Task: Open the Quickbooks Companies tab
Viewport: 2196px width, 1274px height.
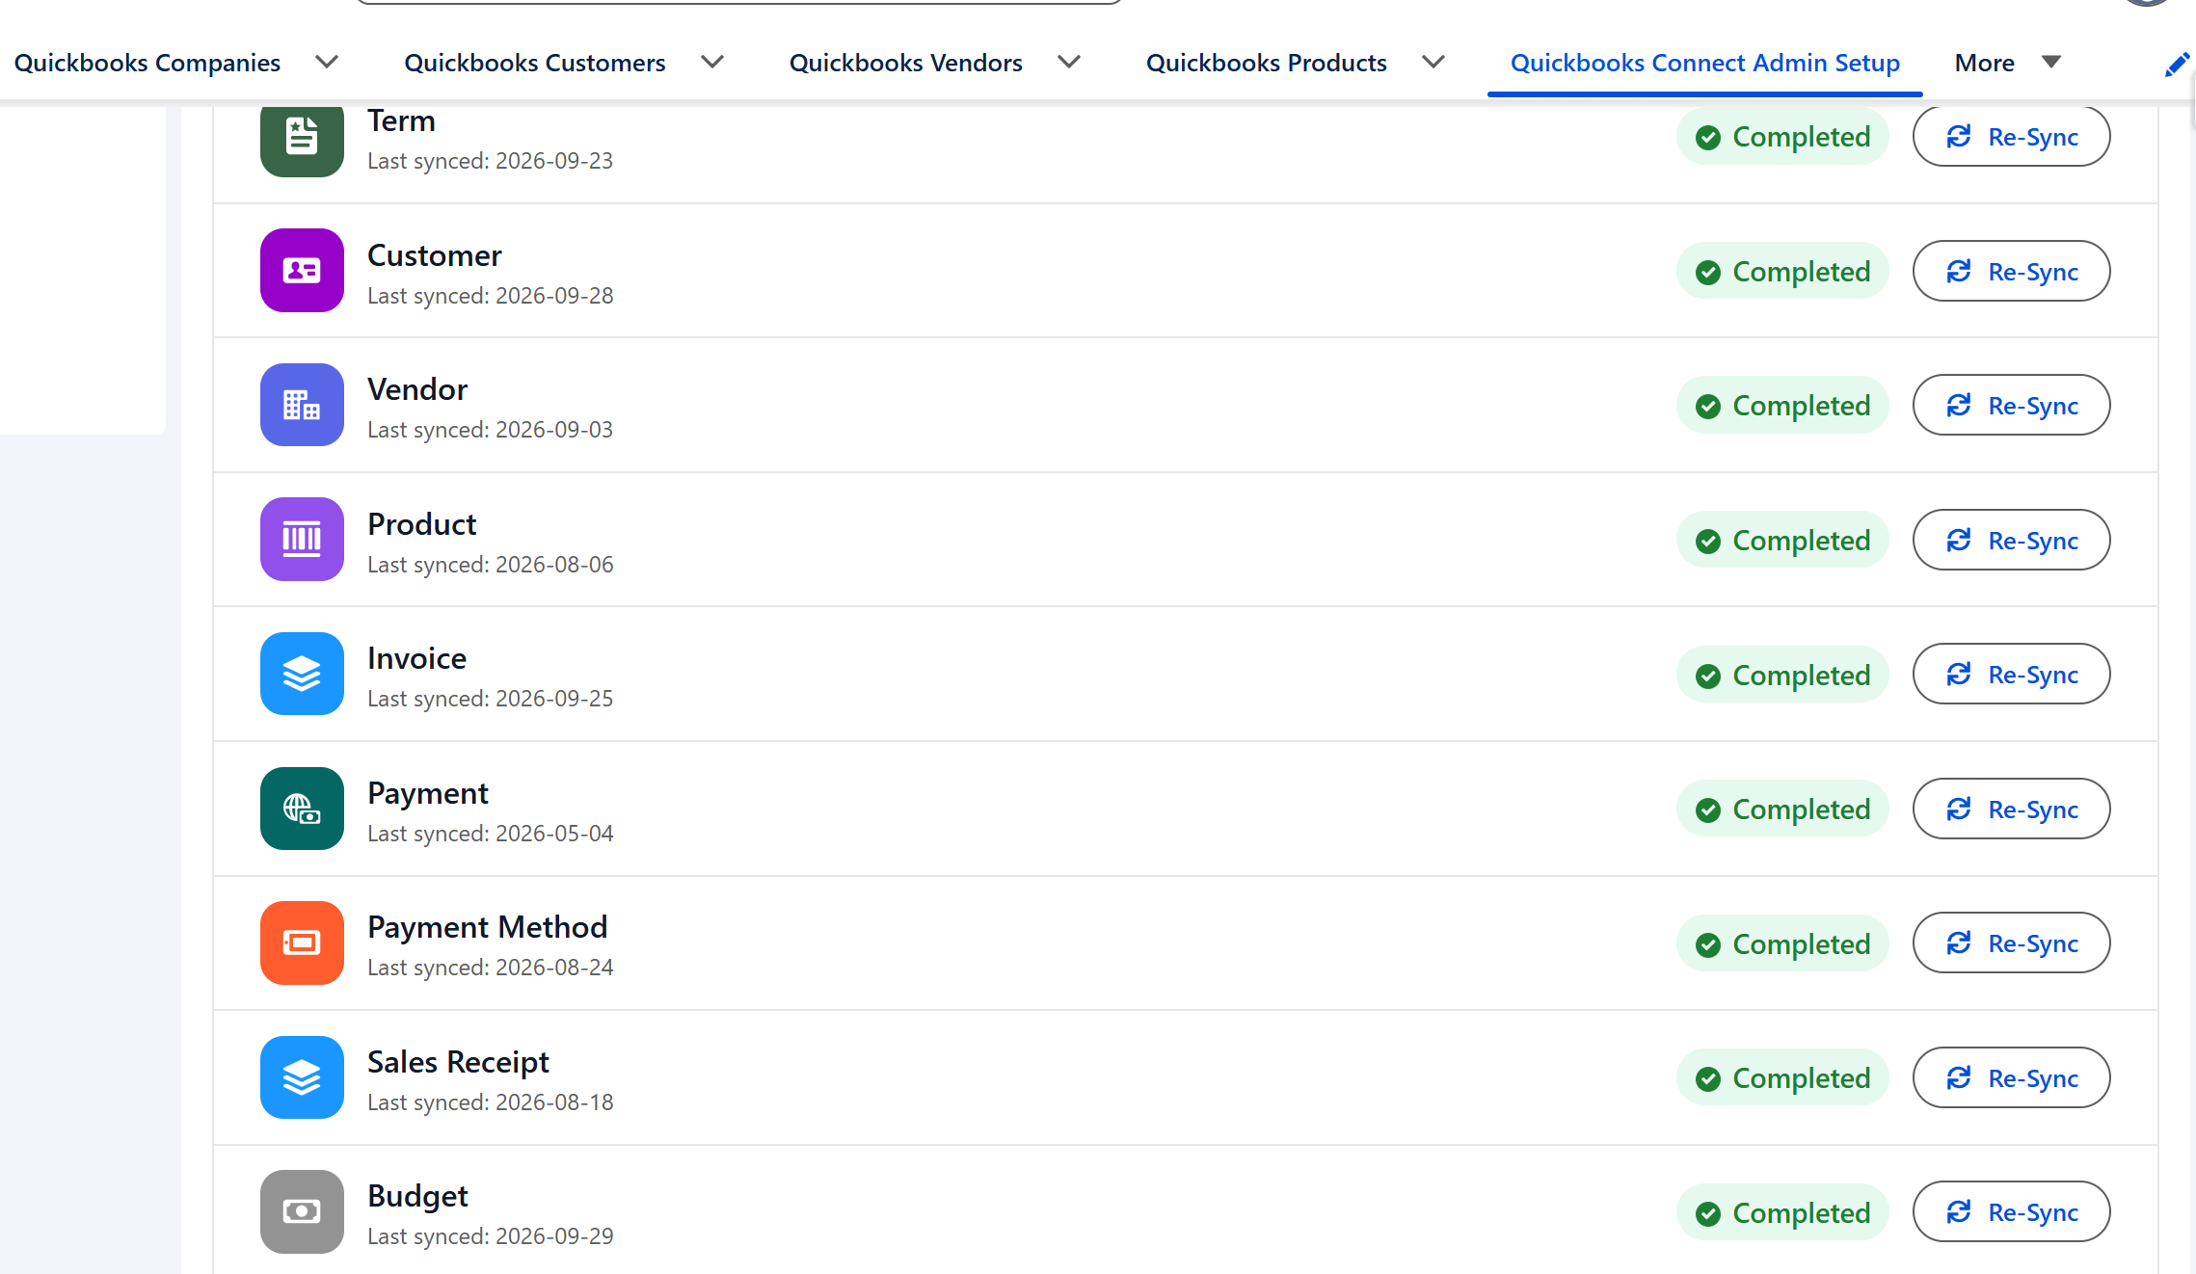Action: click(147, 63)
